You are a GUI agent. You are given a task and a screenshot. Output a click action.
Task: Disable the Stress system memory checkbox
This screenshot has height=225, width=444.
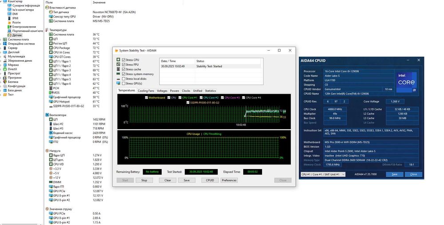[124, 74]
